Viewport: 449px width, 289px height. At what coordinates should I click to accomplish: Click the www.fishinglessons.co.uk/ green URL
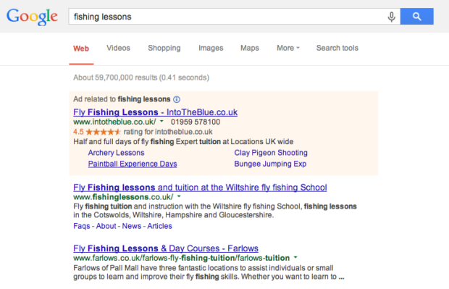point(123,197)
